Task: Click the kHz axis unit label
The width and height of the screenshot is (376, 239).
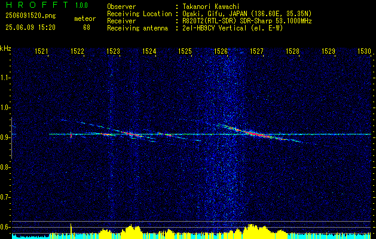Action: (x=5, y=48)
